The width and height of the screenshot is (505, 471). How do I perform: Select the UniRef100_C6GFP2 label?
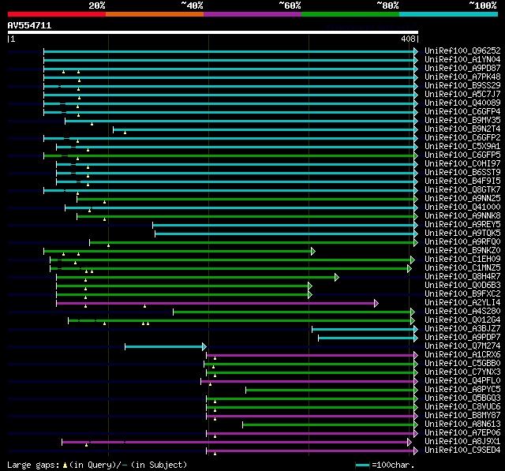tap(462, 138)
